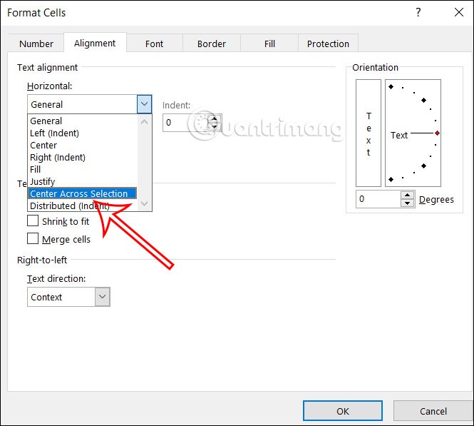The image size is (474, 426).
Task: Decrease the Degrees spinner value
Action: [x=407, y=203]
